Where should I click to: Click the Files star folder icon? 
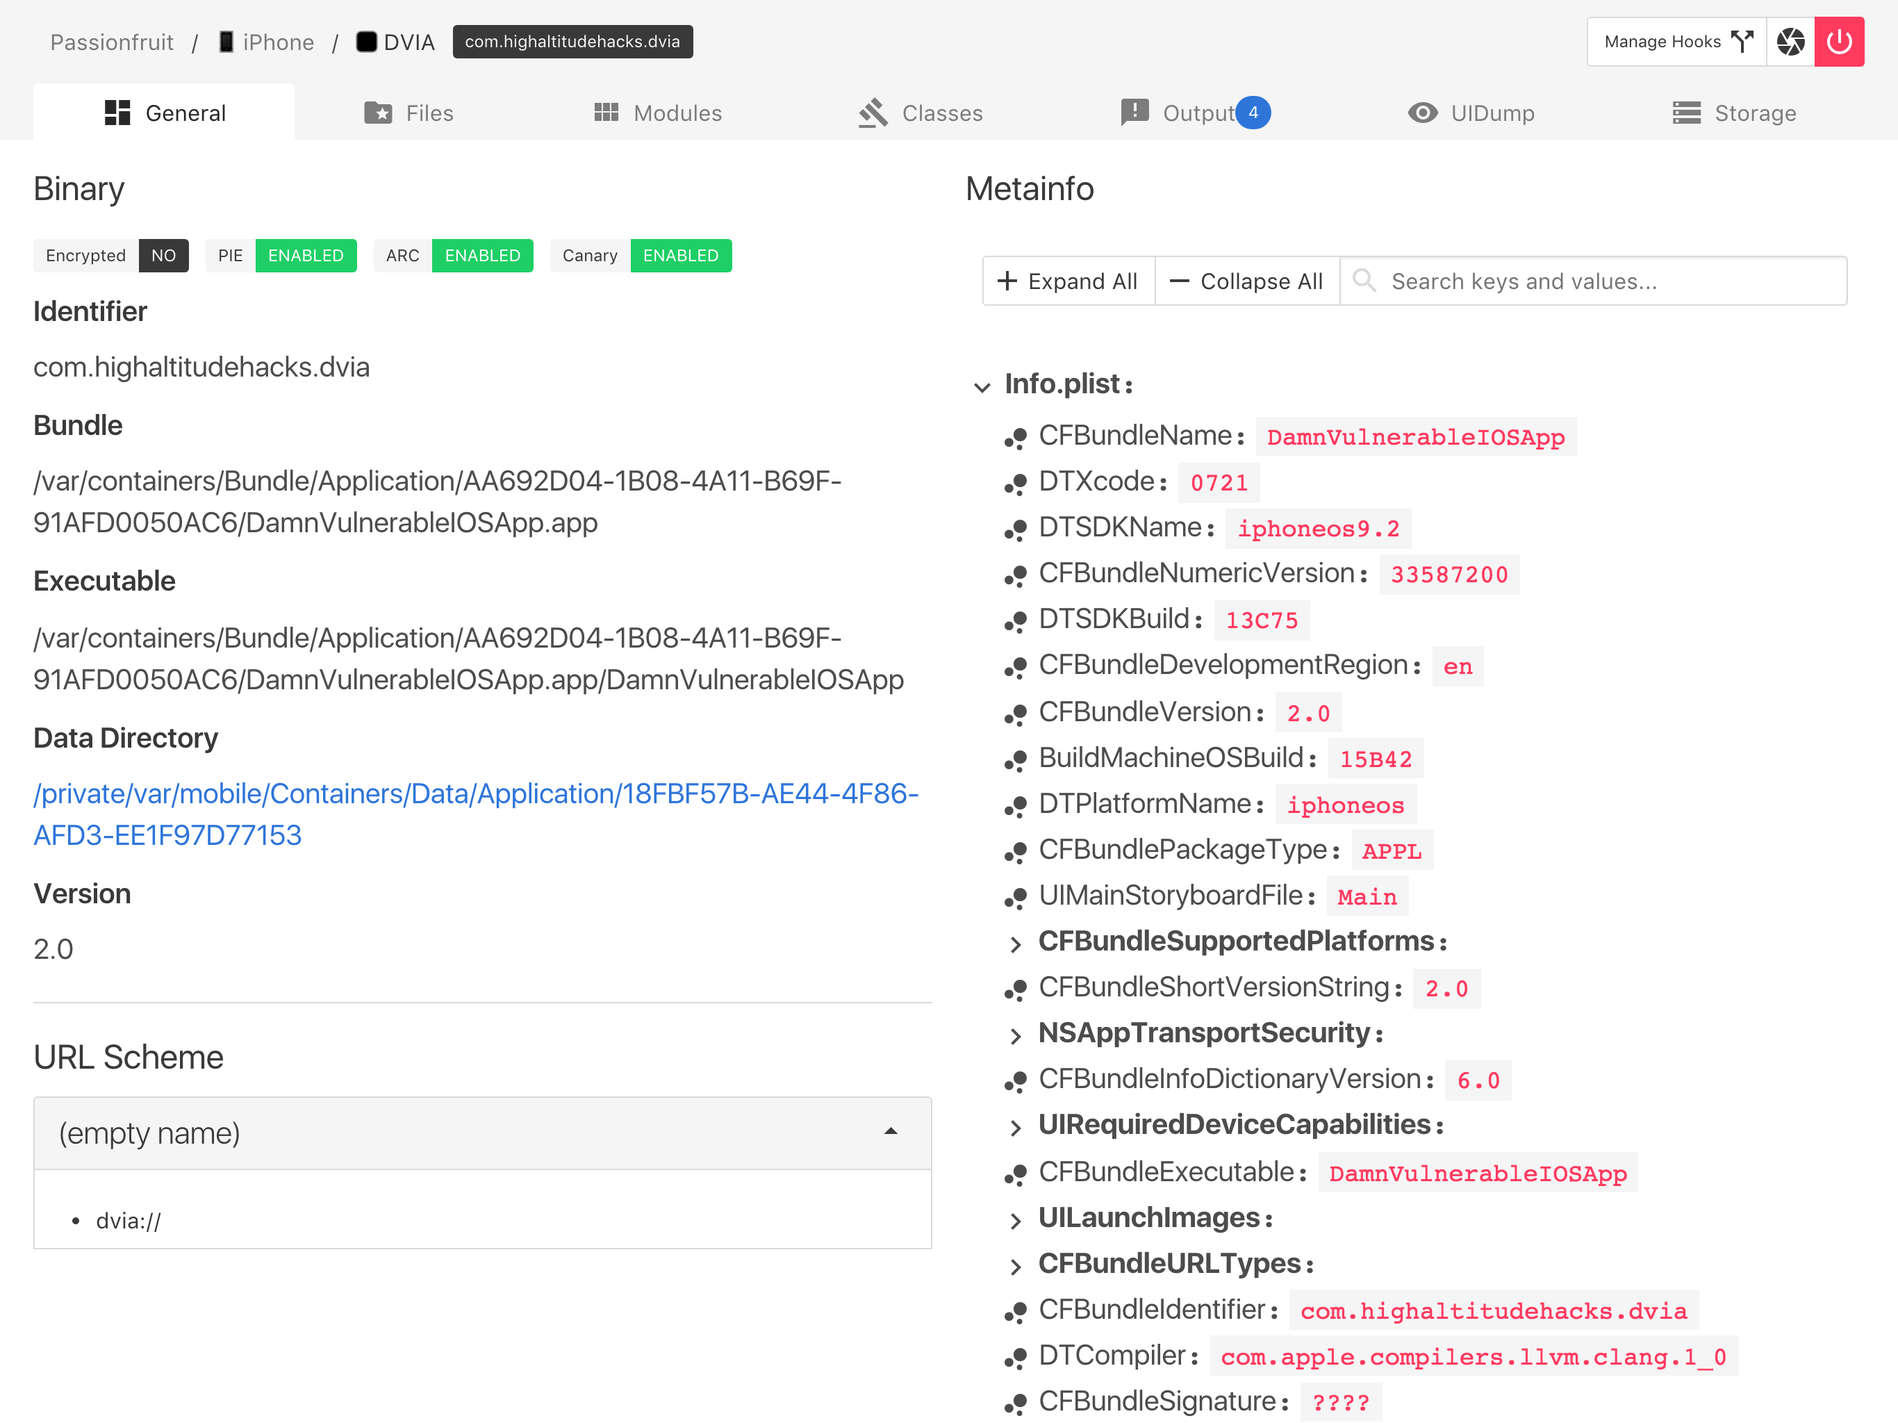[377, 113]
